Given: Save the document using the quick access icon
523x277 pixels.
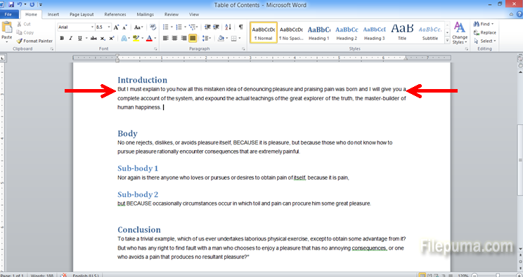Looking at the screenshot, I should tap(11, 5).
